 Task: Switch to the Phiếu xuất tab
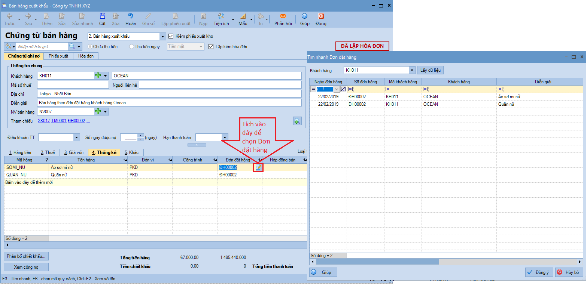pos(58,56)
